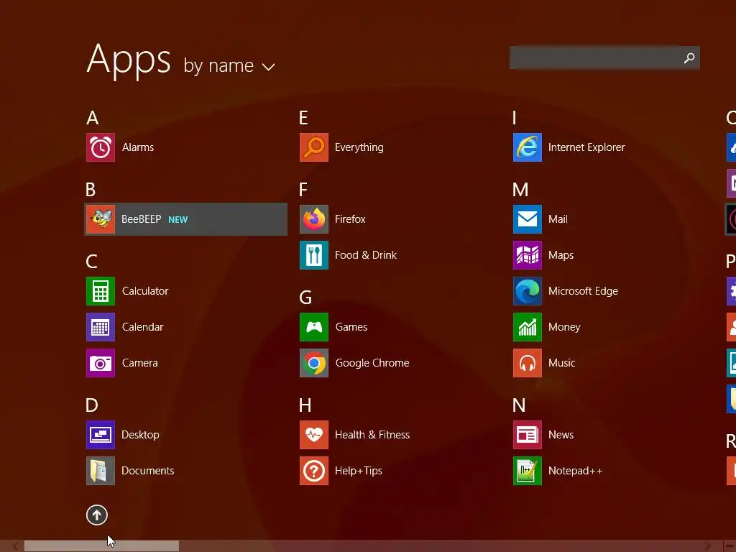Open the Calculator icon

[x=101, y=291]
